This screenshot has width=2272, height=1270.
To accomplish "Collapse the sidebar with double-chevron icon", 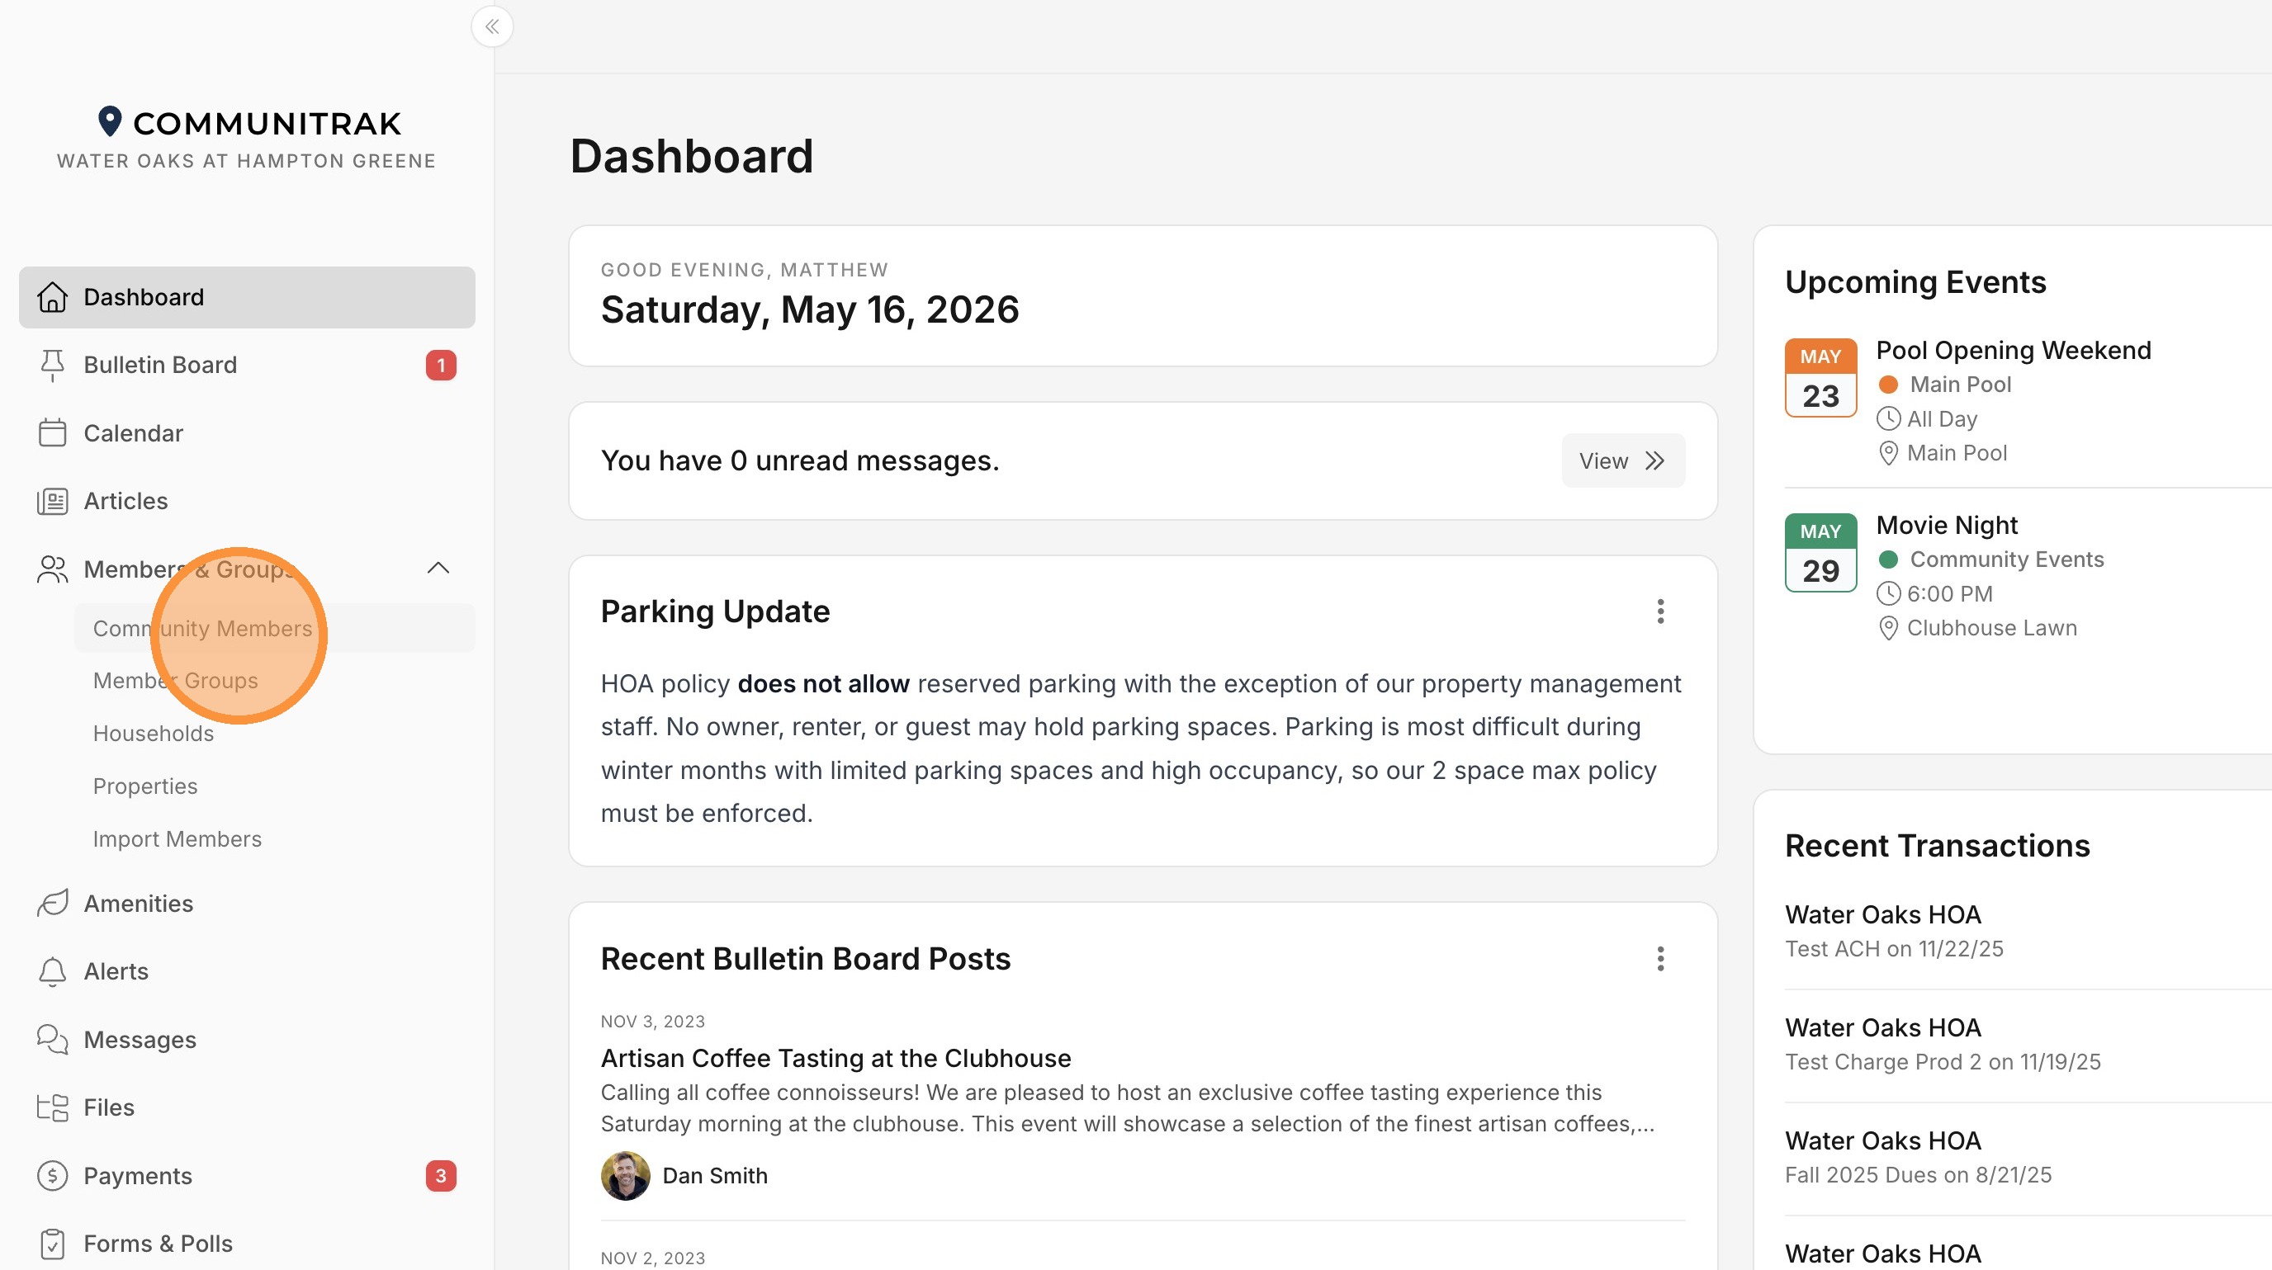I will (x=492, y=26).
